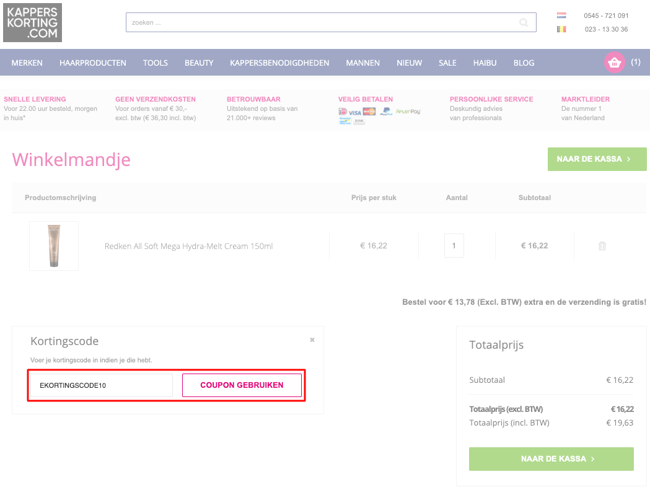
Task: Click the Aantal column header
Action: point(457,198)
